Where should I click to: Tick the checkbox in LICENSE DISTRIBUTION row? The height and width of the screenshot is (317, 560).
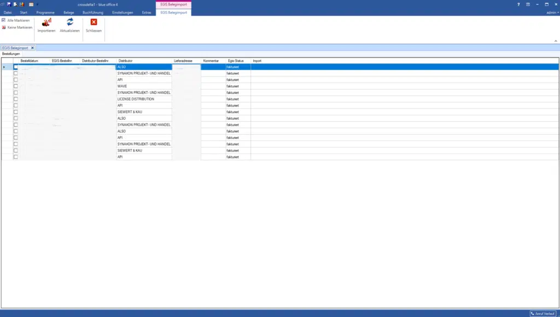[x=15, y=99]
